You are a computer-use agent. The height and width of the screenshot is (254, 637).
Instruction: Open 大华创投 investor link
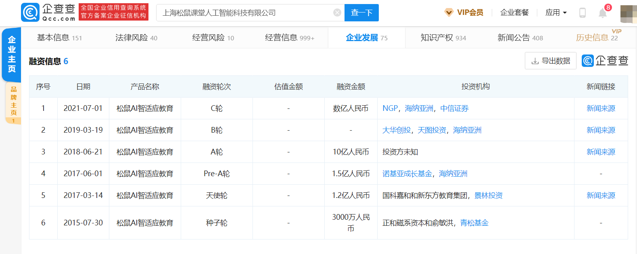(x=397, y=130)
